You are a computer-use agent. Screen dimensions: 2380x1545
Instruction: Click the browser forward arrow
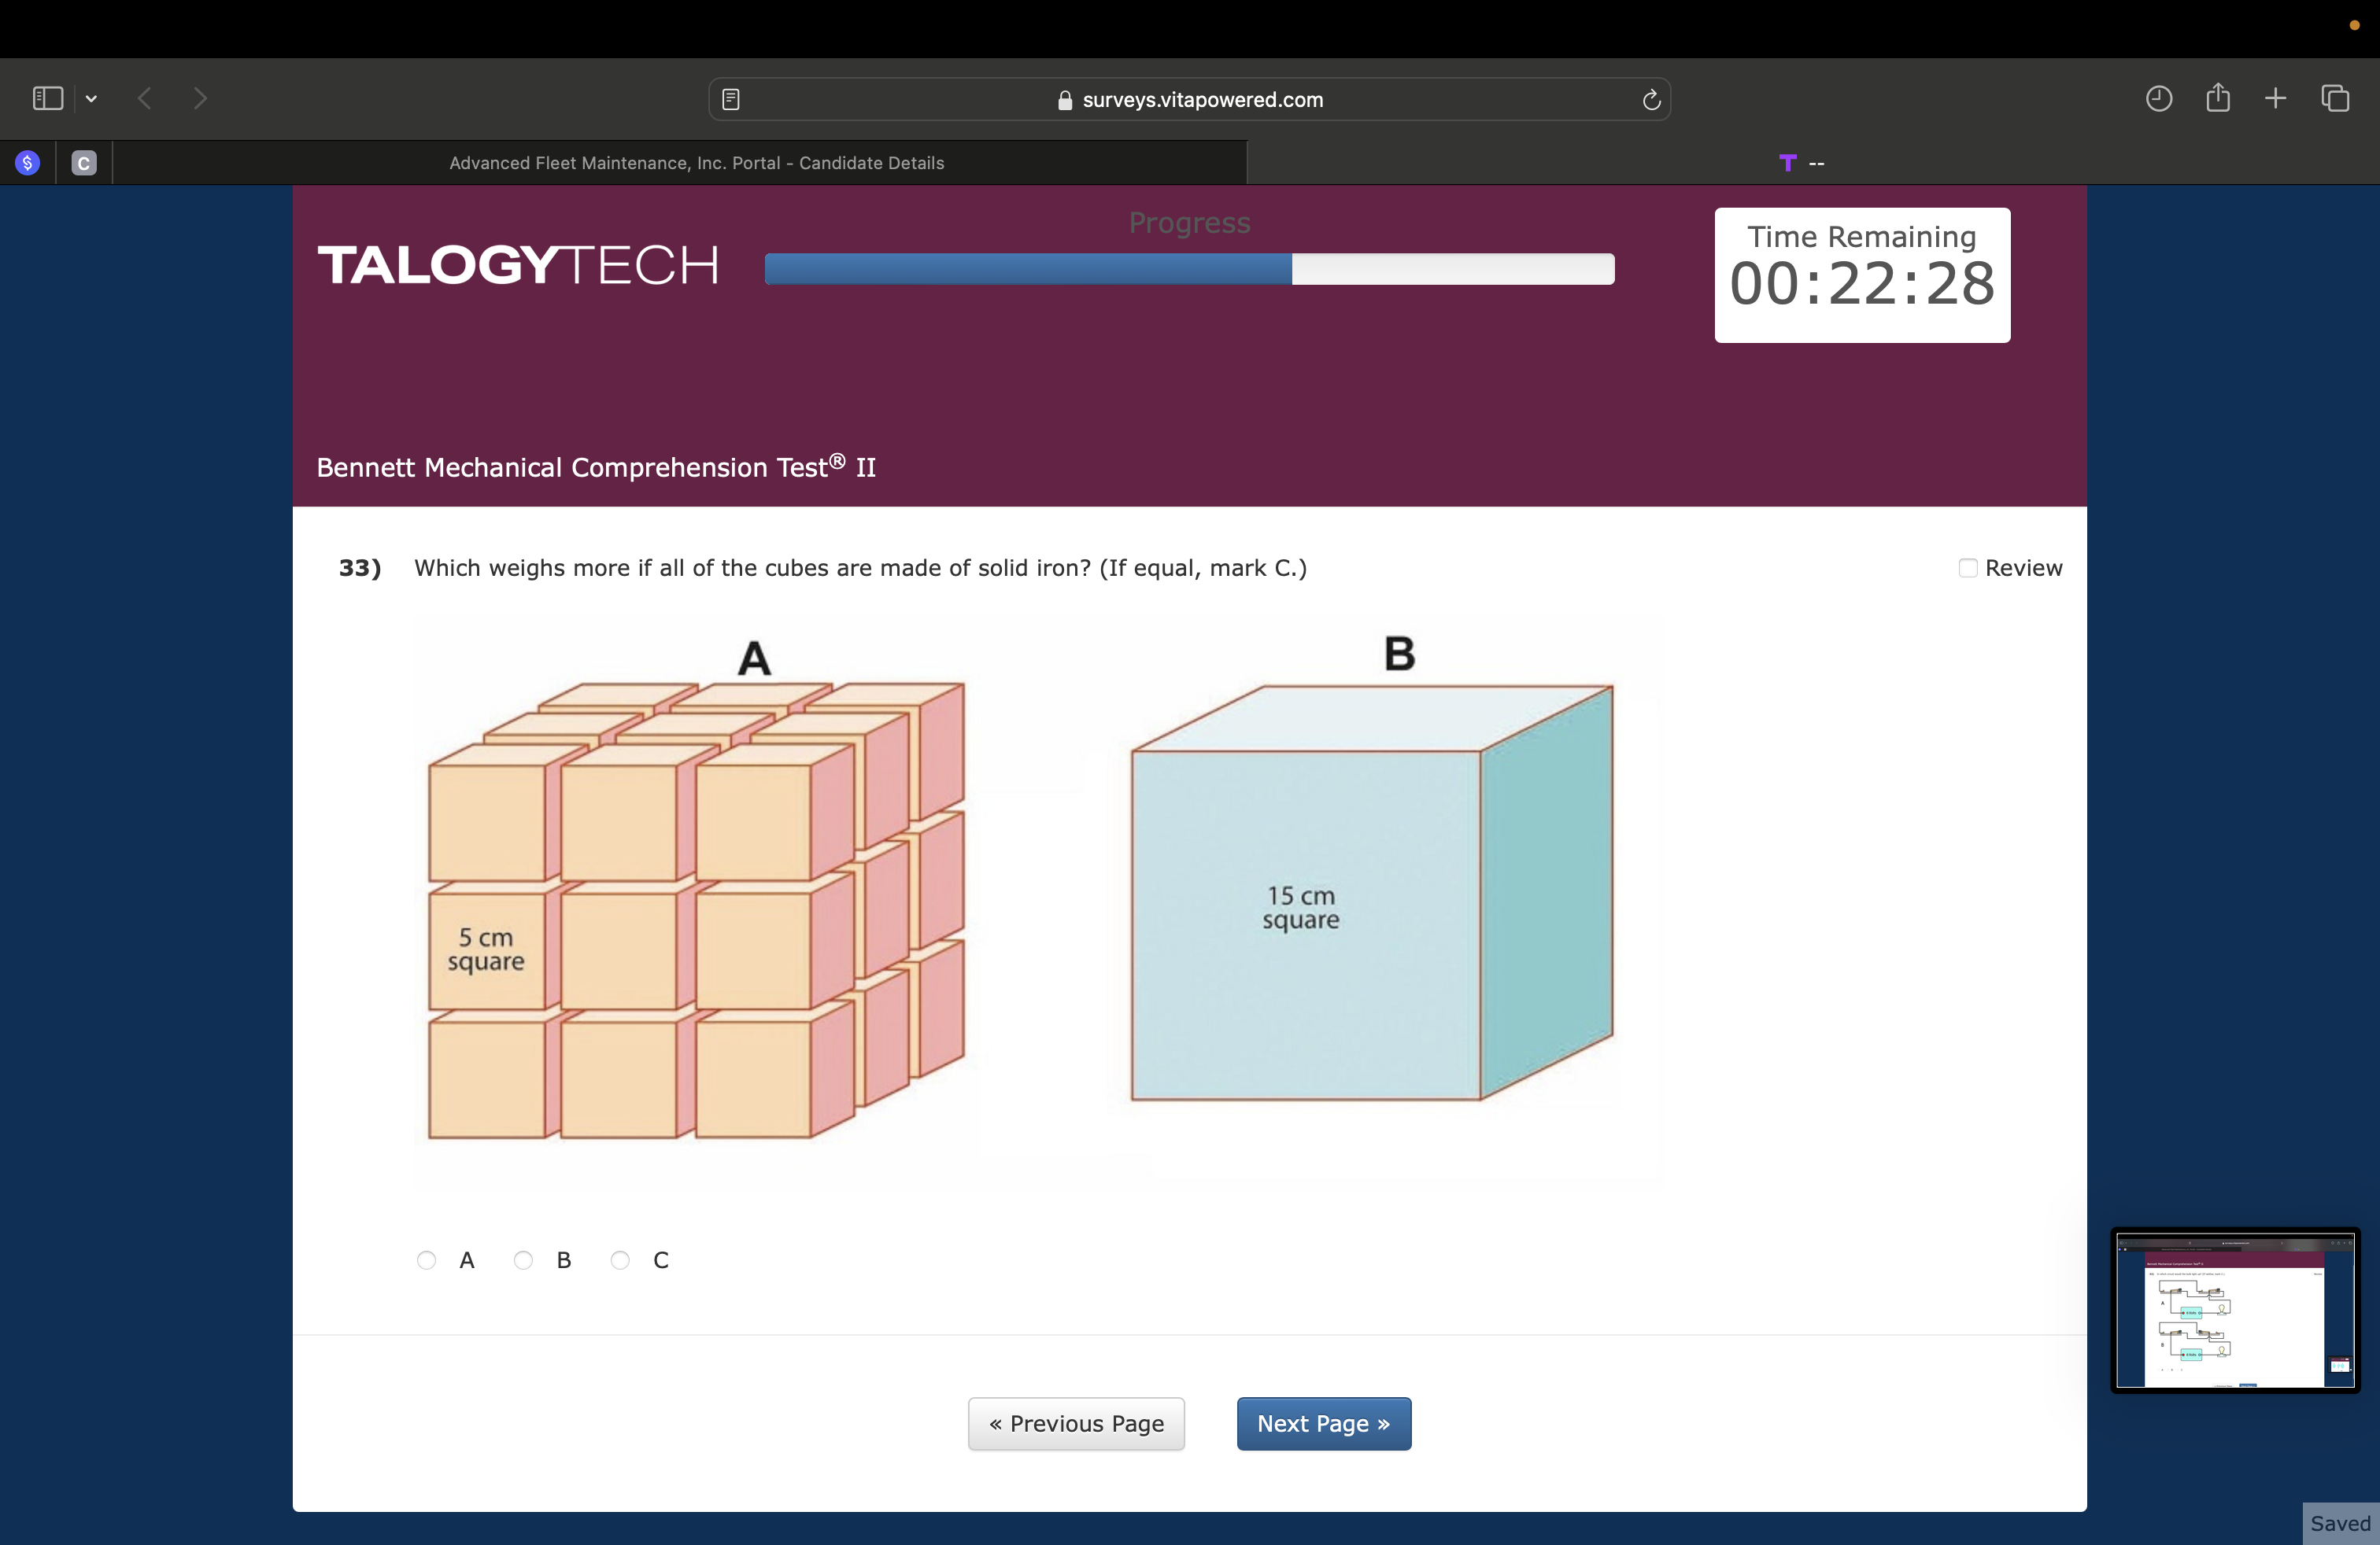click(200, 98)
